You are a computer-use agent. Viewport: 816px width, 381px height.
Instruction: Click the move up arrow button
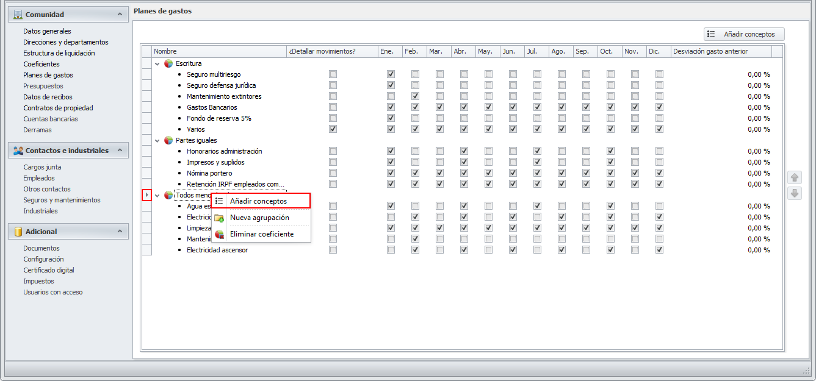[x=795, y=177]
